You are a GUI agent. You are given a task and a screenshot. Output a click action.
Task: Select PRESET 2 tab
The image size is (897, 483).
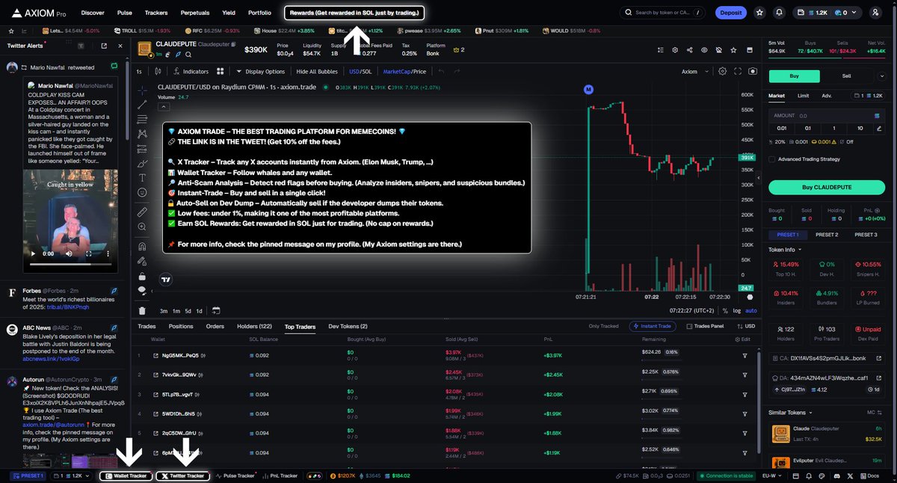(x=826, y=234)
